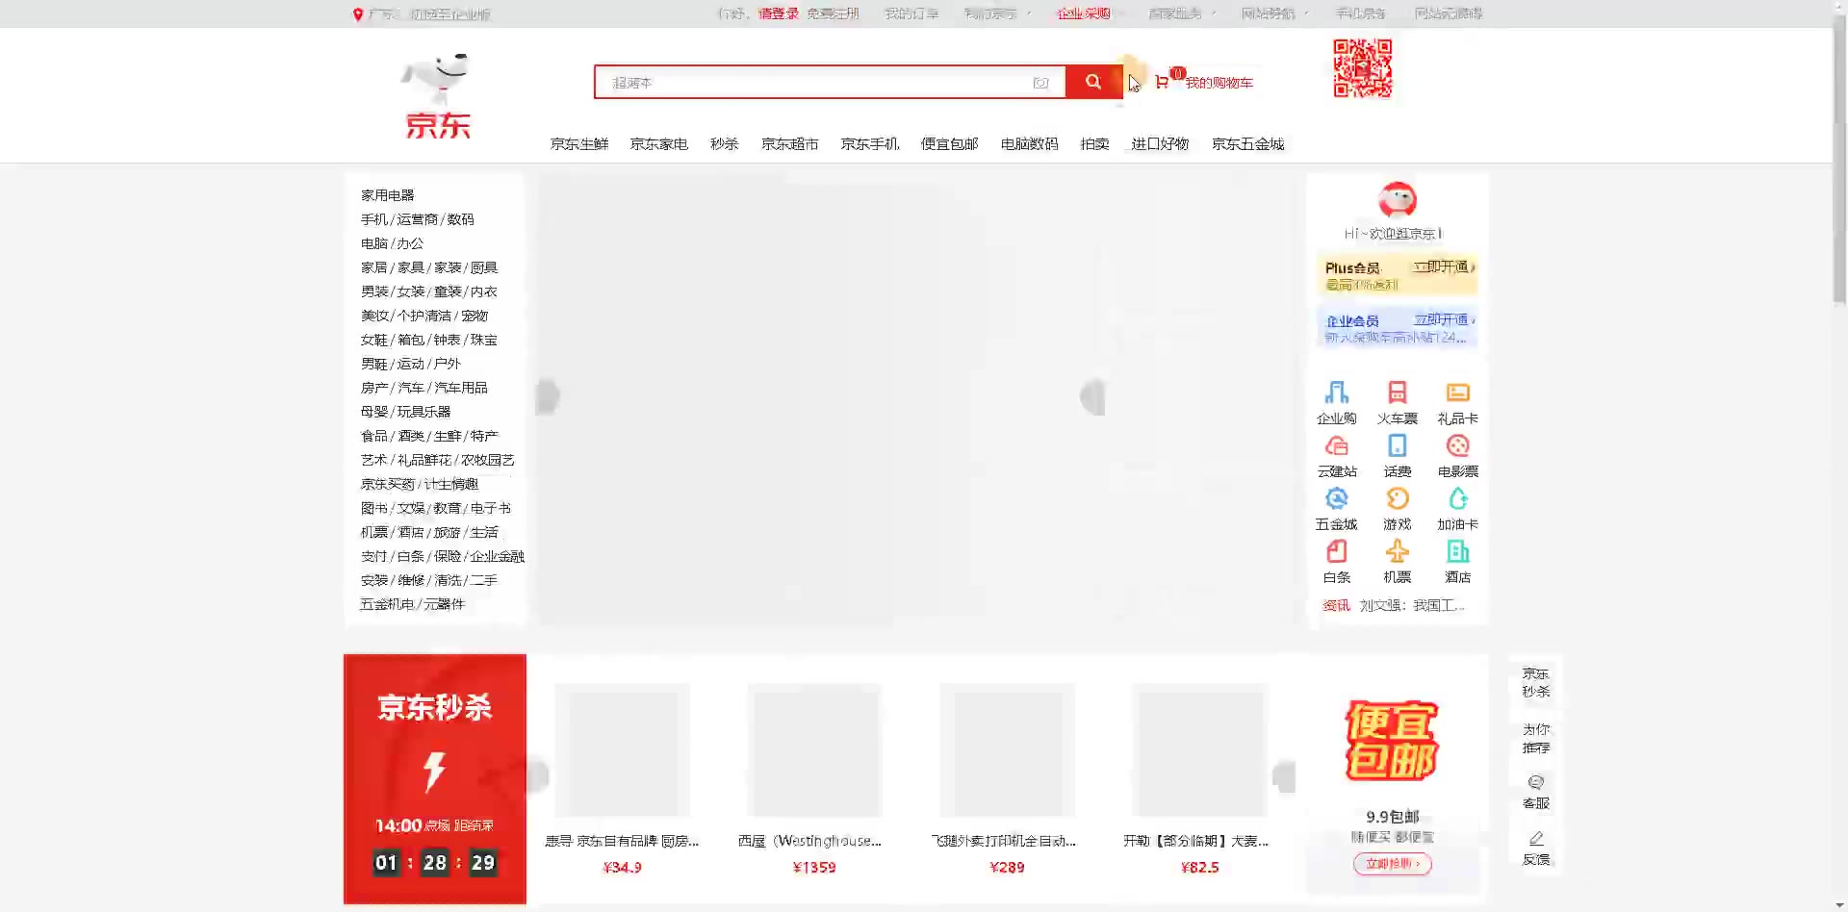Image resolution: width=1848 pixels, height=912 pixels.
Task: Click 免费注册 register link
Action: coord(834,14)
